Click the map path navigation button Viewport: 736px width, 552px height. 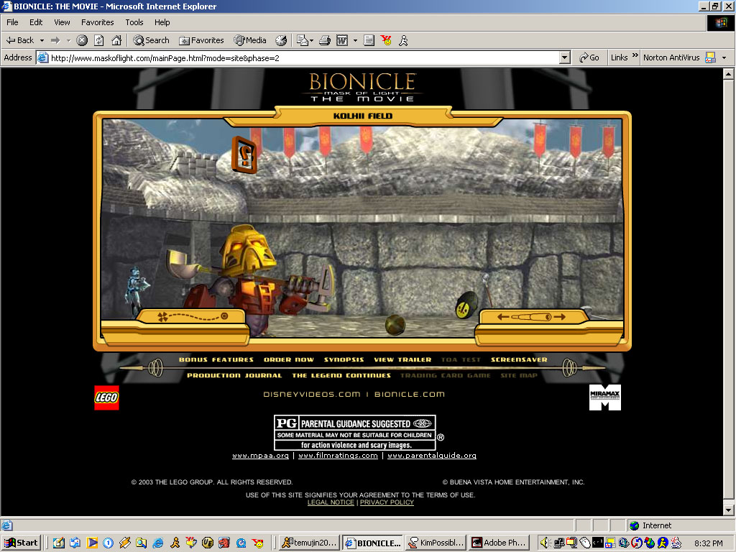coord(191,317)
